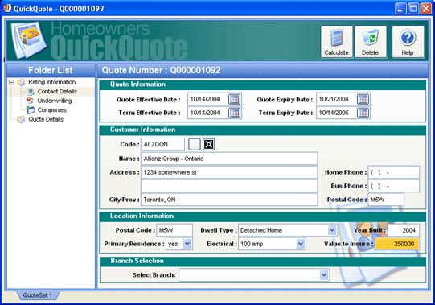Select Companies in Folder List
Viewport: 435px width, 305px height.
tap(52, 110)
